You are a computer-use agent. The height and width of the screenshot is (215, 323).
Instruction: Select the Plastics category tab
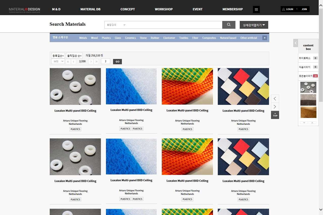106,38
